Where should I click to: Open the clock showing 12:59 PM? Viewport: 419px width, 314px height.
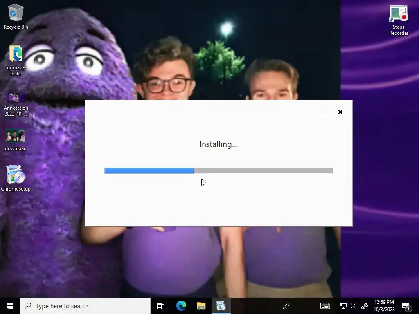point(384,306)
